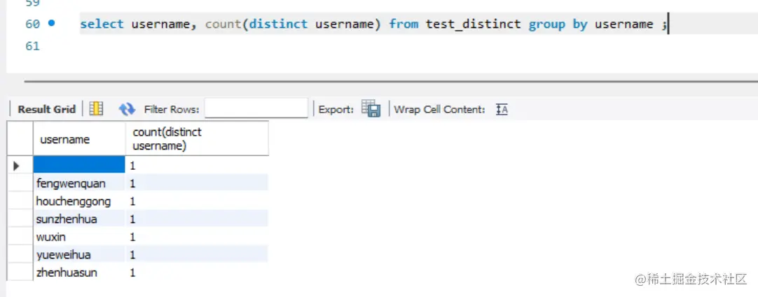Select the Result Grid button
Screen dimensions: 758x297
[47, 110]
